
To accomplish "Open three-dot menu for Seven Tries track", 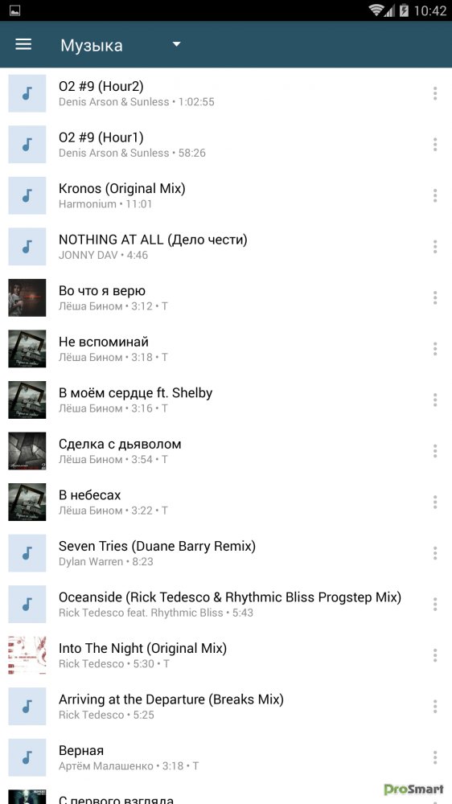I will [434, 553].
